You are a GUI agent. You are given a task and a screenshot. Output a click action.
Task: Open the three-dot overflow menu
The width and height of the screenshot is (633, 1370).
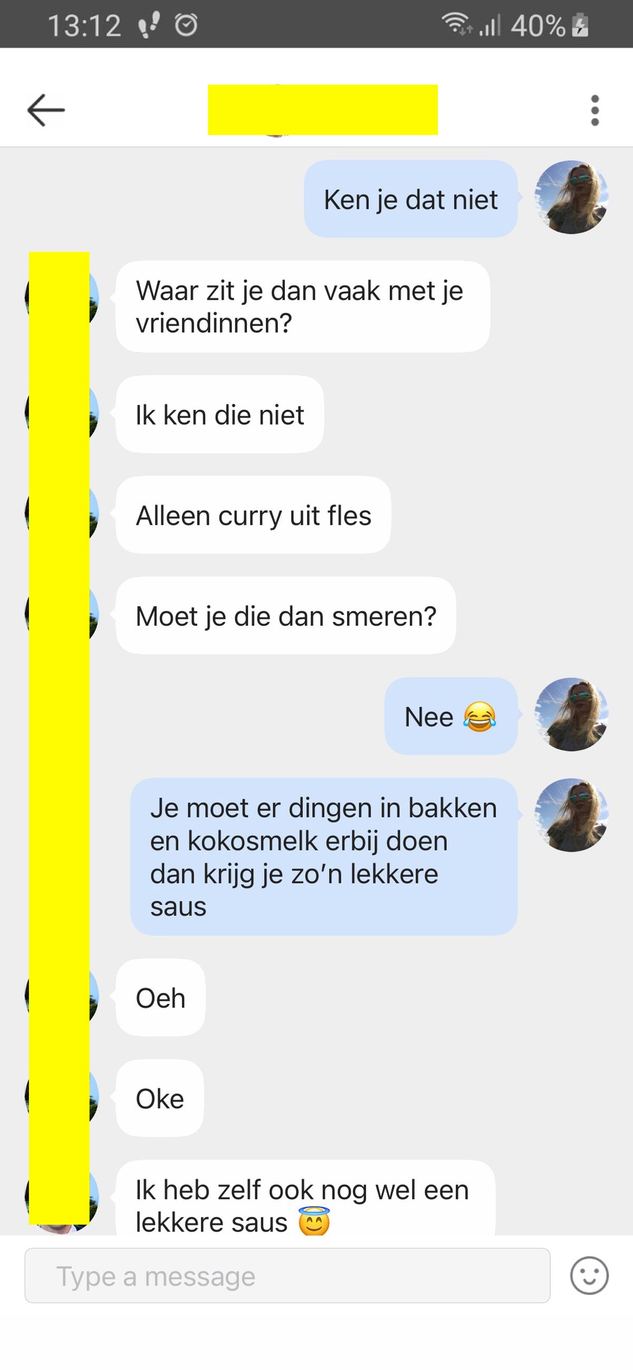pos(594,111)
